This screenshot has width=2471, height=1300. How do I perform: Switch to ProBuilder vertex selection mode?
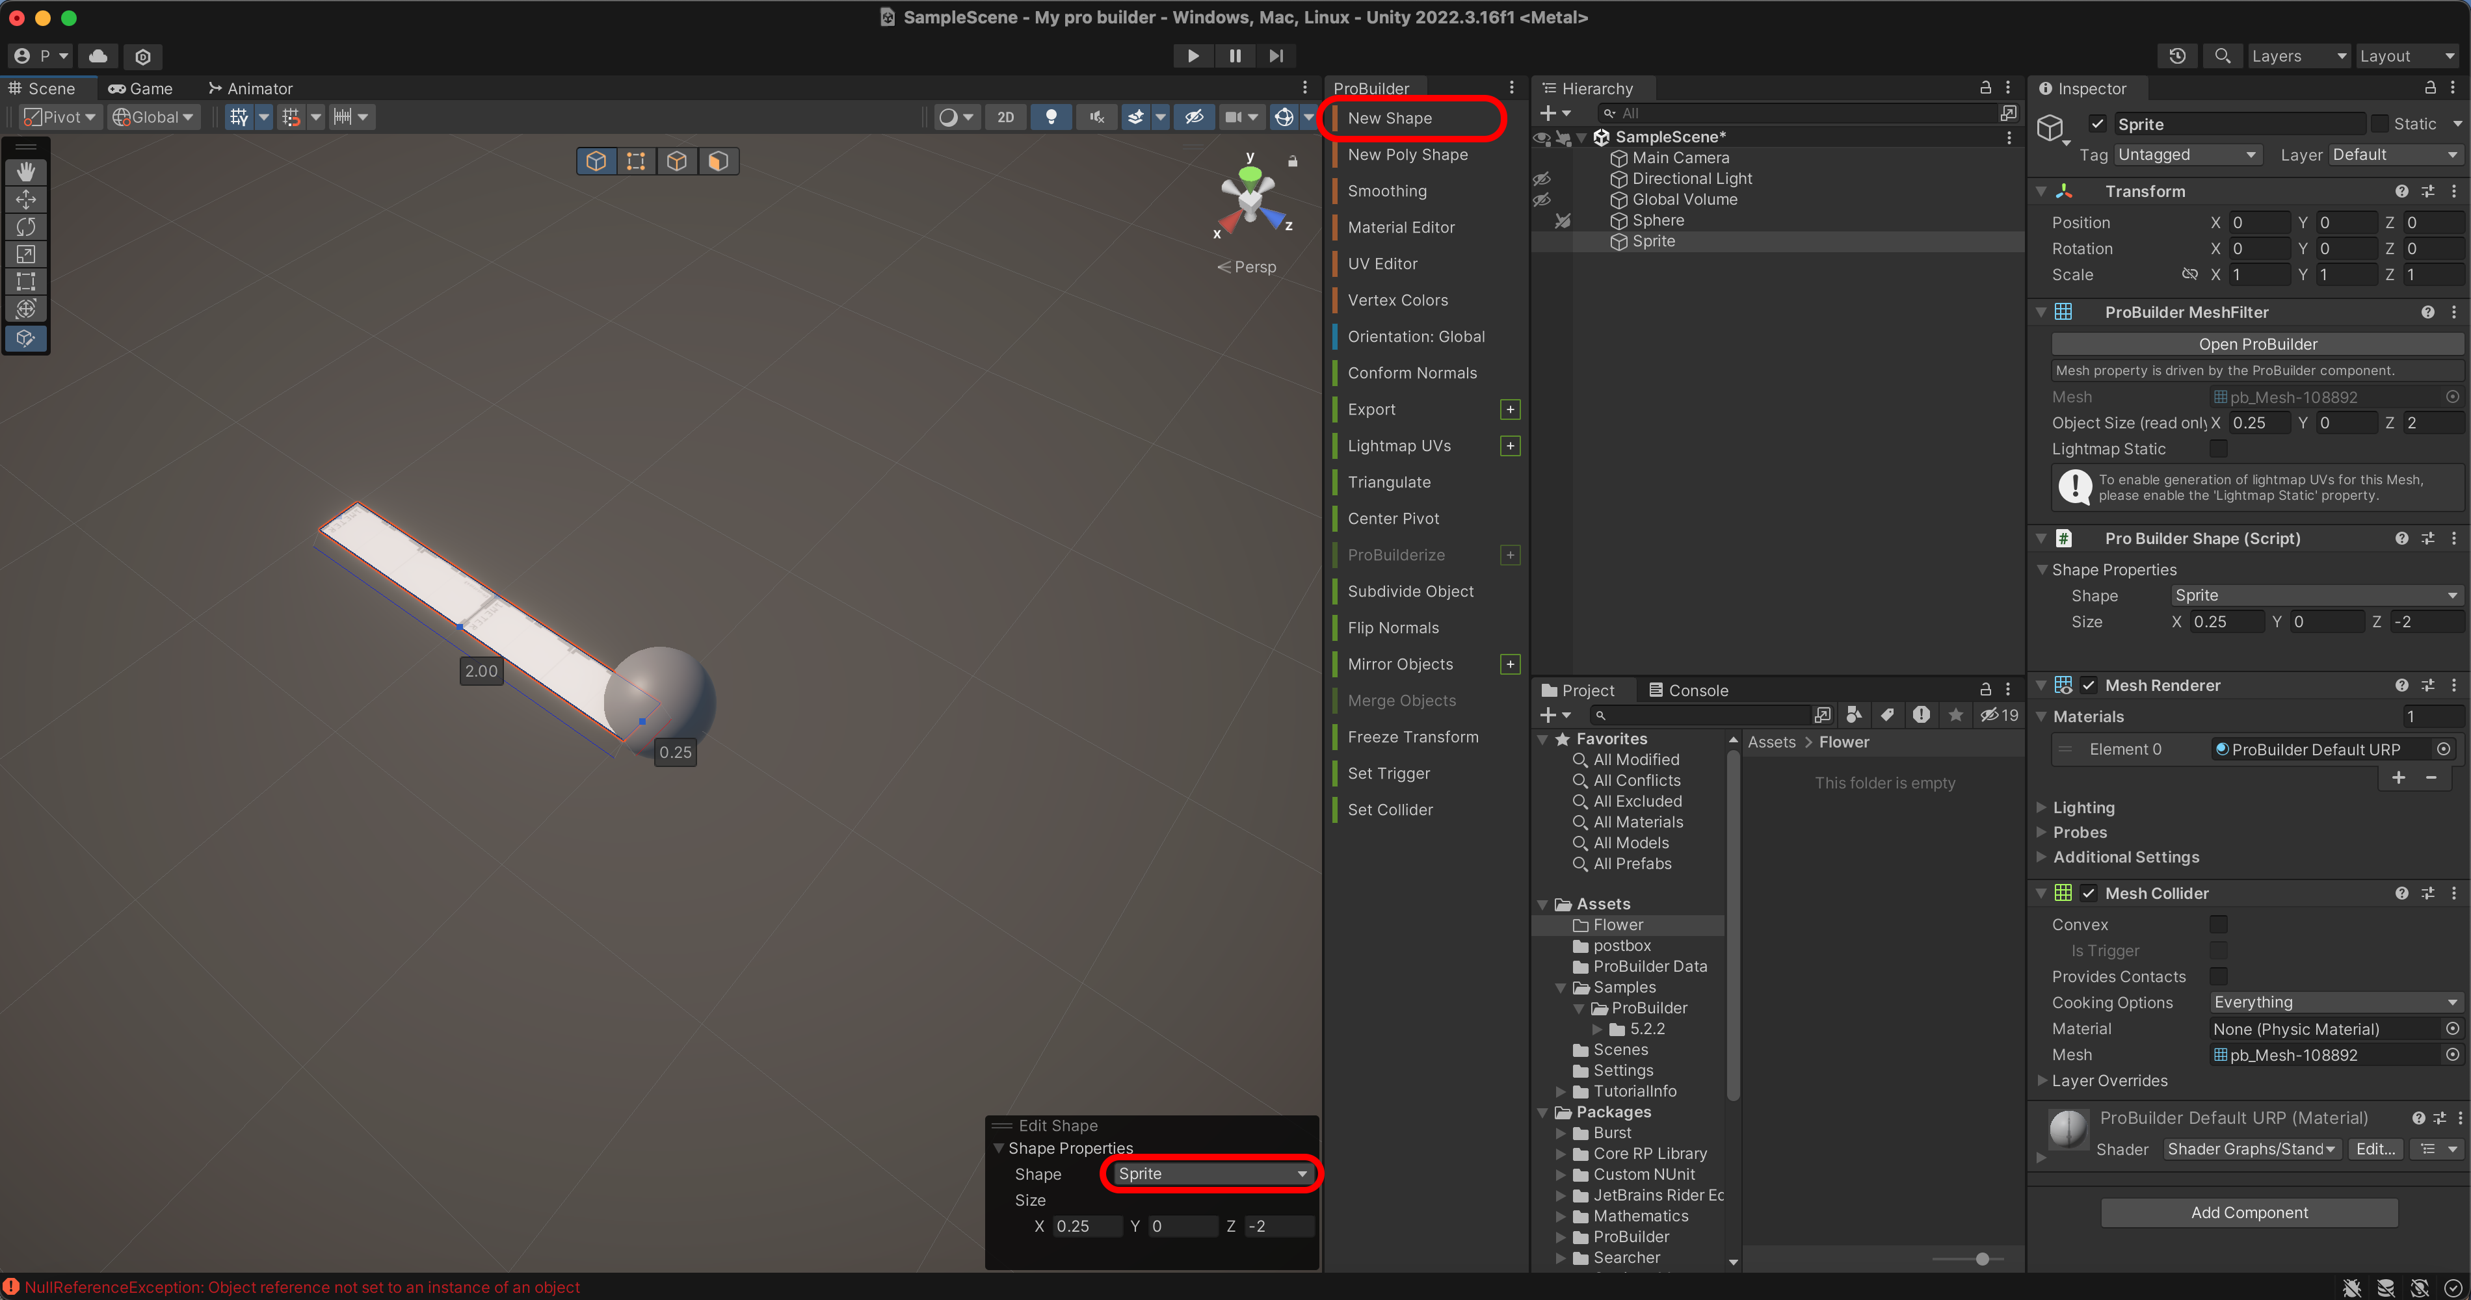click(x=636, y=161)
